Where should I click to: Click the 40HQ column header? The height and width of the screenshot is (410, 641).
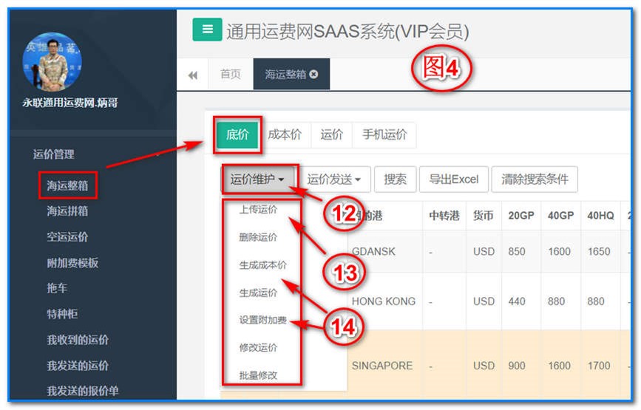coord(600,216)
